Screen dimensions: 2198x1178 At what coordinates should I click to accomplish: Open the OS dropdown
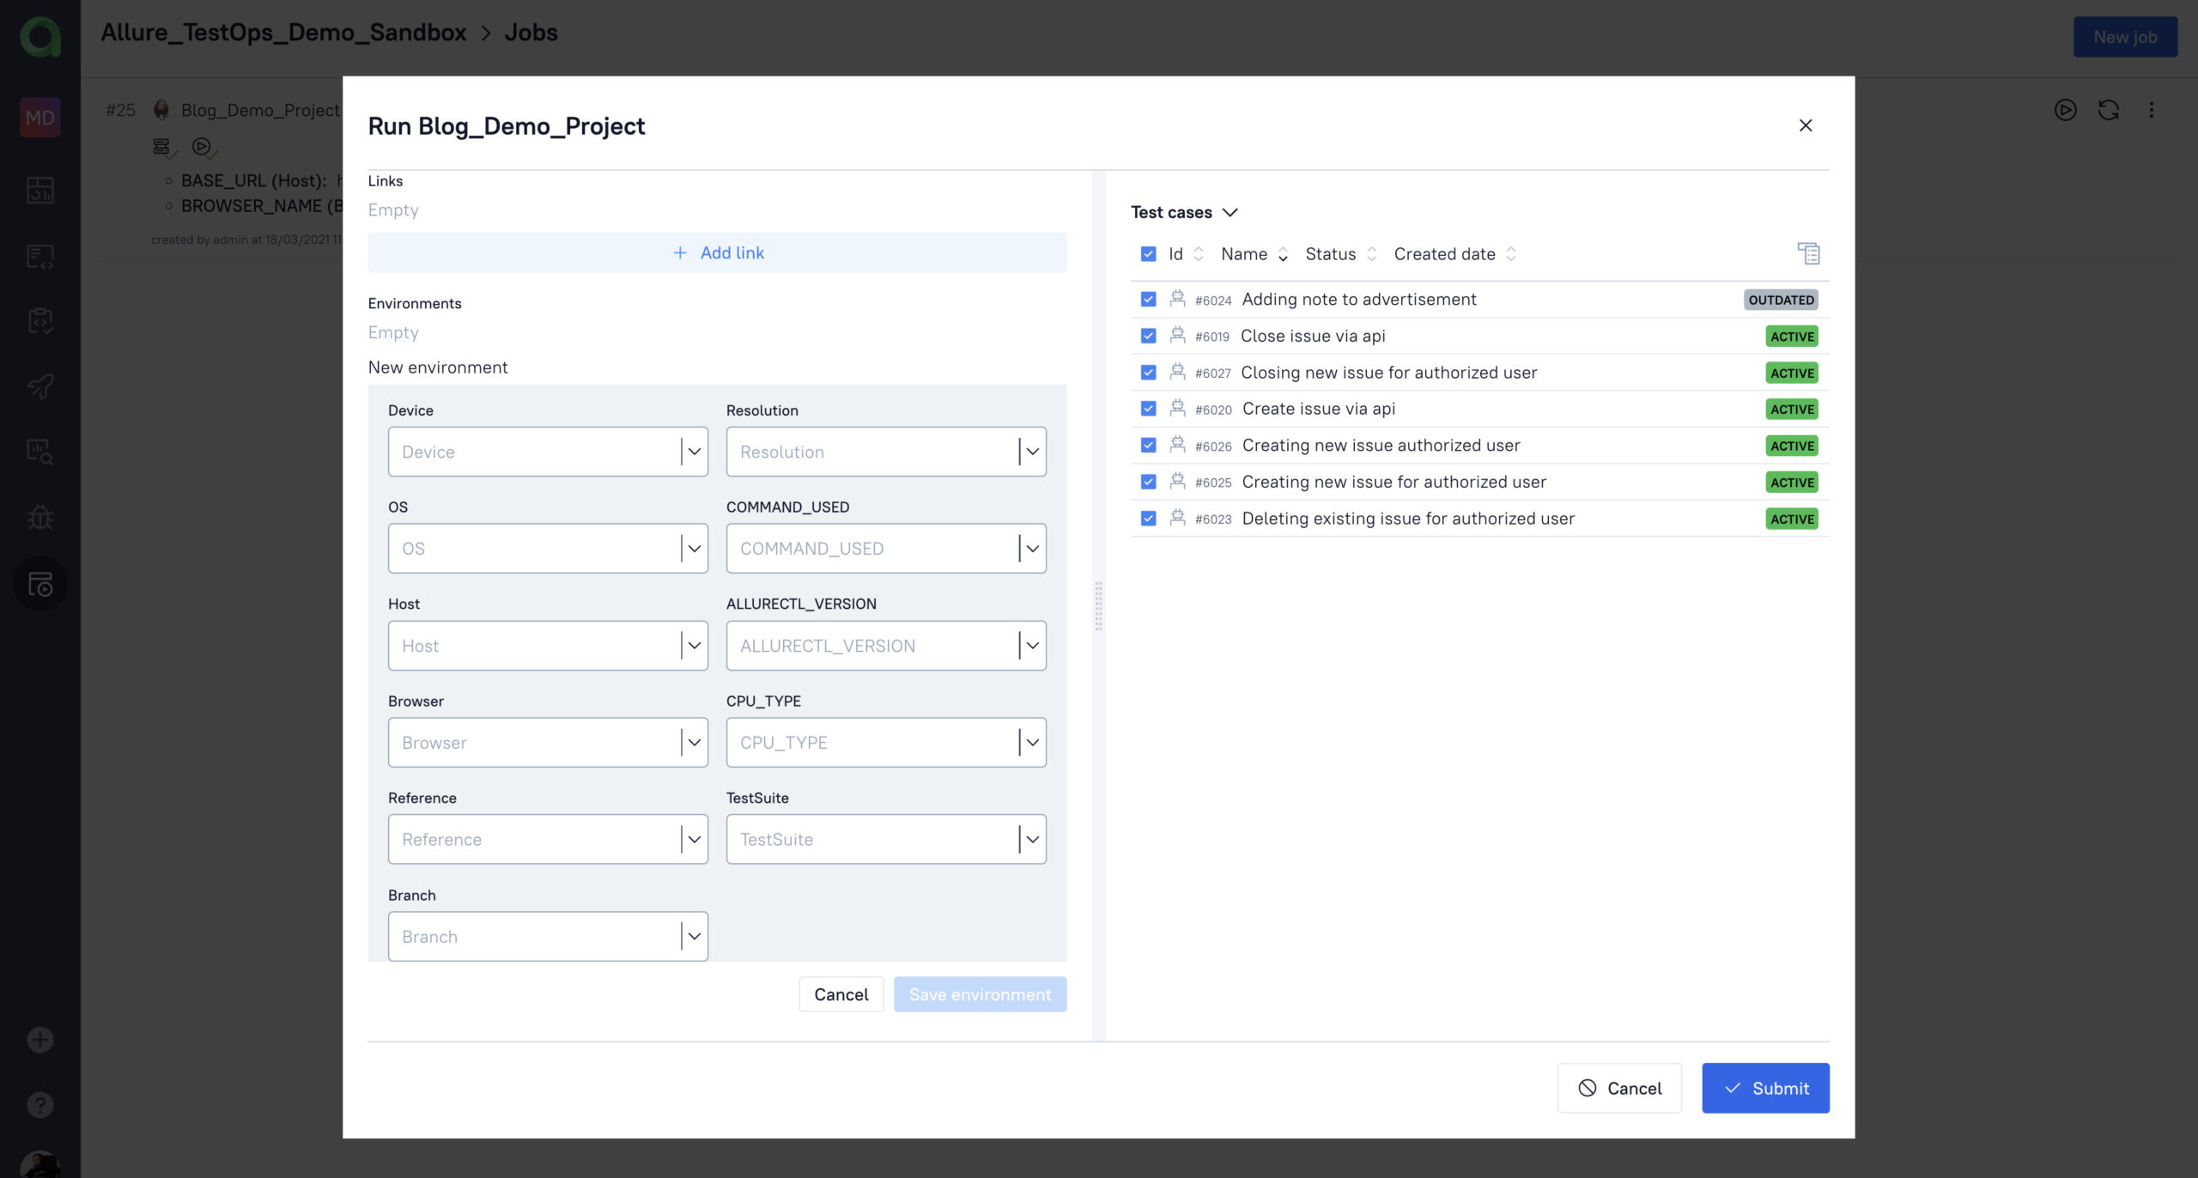click(548, 549)
